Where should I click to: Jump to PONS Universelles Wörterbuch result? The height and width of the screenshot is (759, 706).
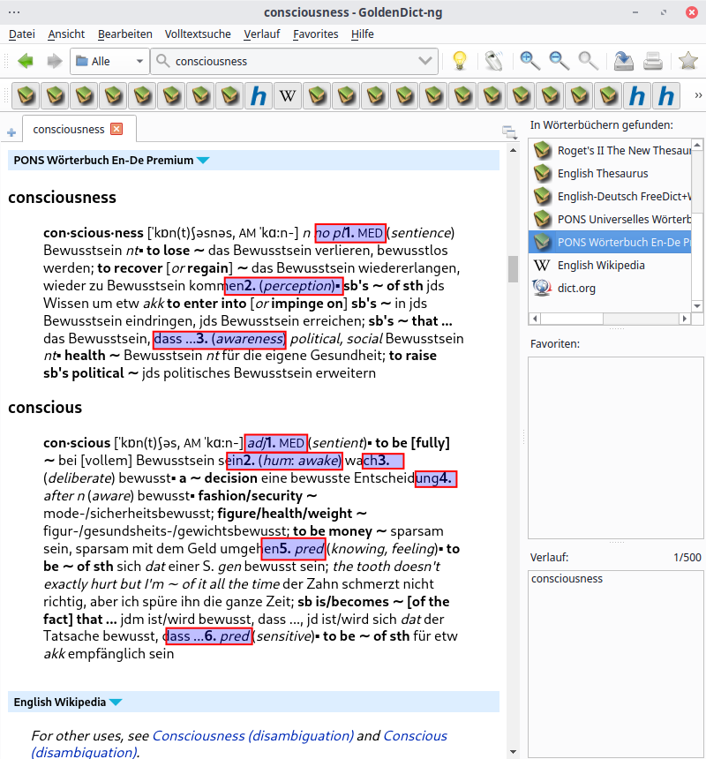[x=612, y=219]
